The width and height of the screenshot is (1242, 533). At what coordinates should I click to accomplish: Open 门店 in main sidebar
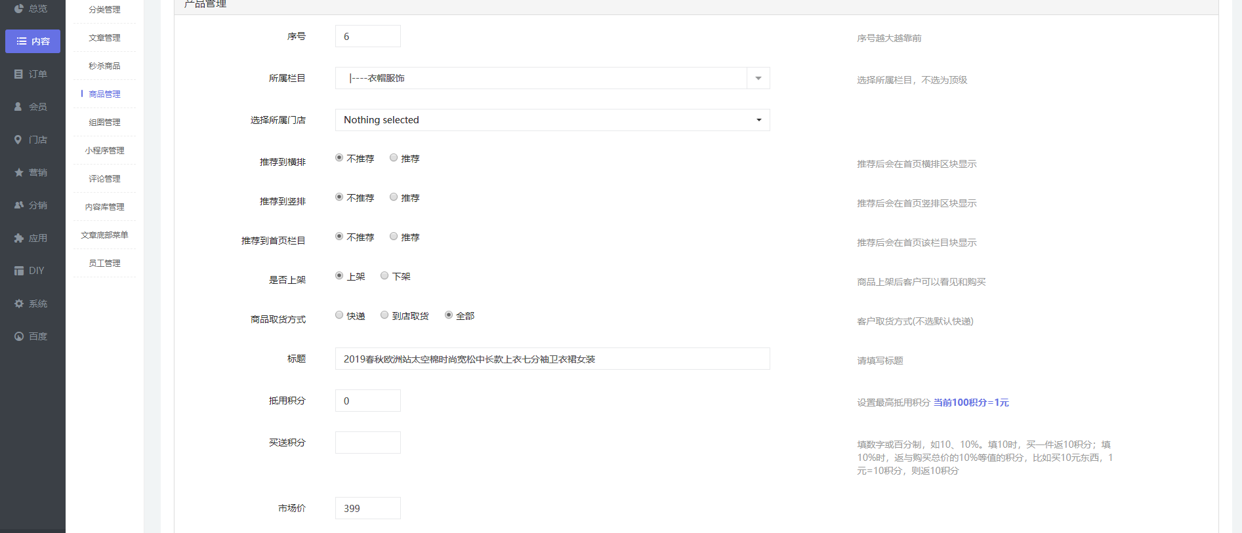pos(33,140)
